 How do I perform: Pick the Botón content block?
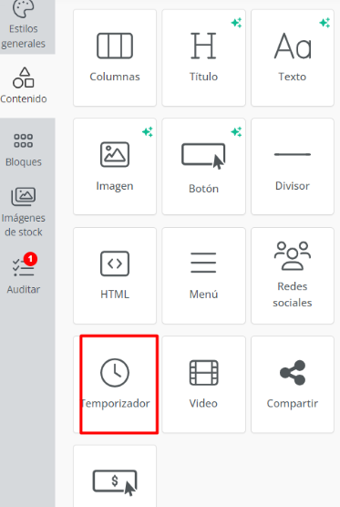[x=203, y=167]
